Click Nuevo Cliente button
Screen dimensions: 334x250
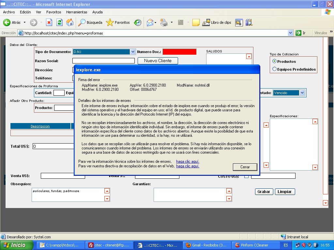point(158,61)
